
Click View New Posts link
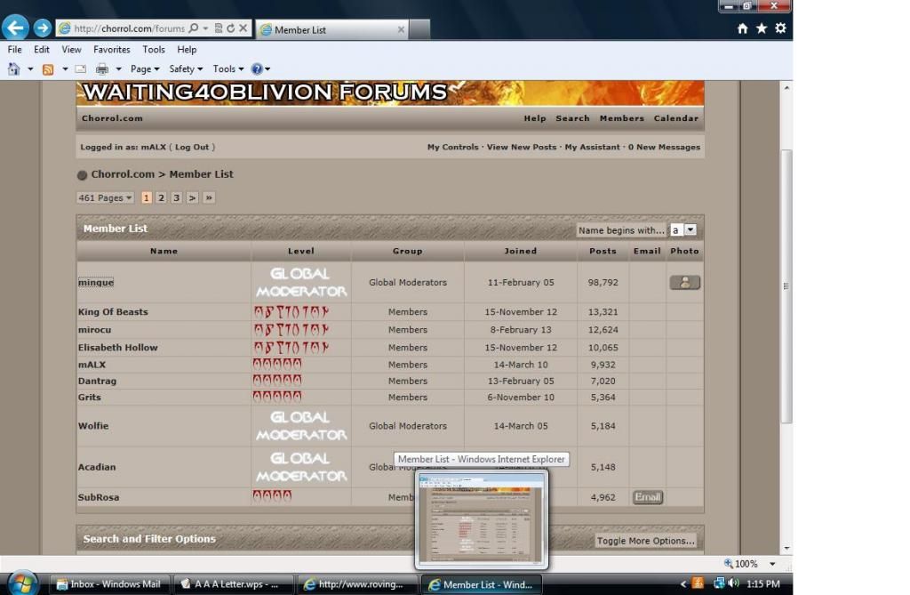click(x=521, y=147)
